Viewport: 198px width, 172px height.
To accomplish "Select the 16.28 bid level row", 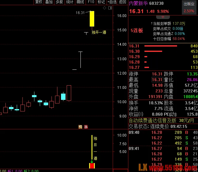I will (x=163, y=62).
